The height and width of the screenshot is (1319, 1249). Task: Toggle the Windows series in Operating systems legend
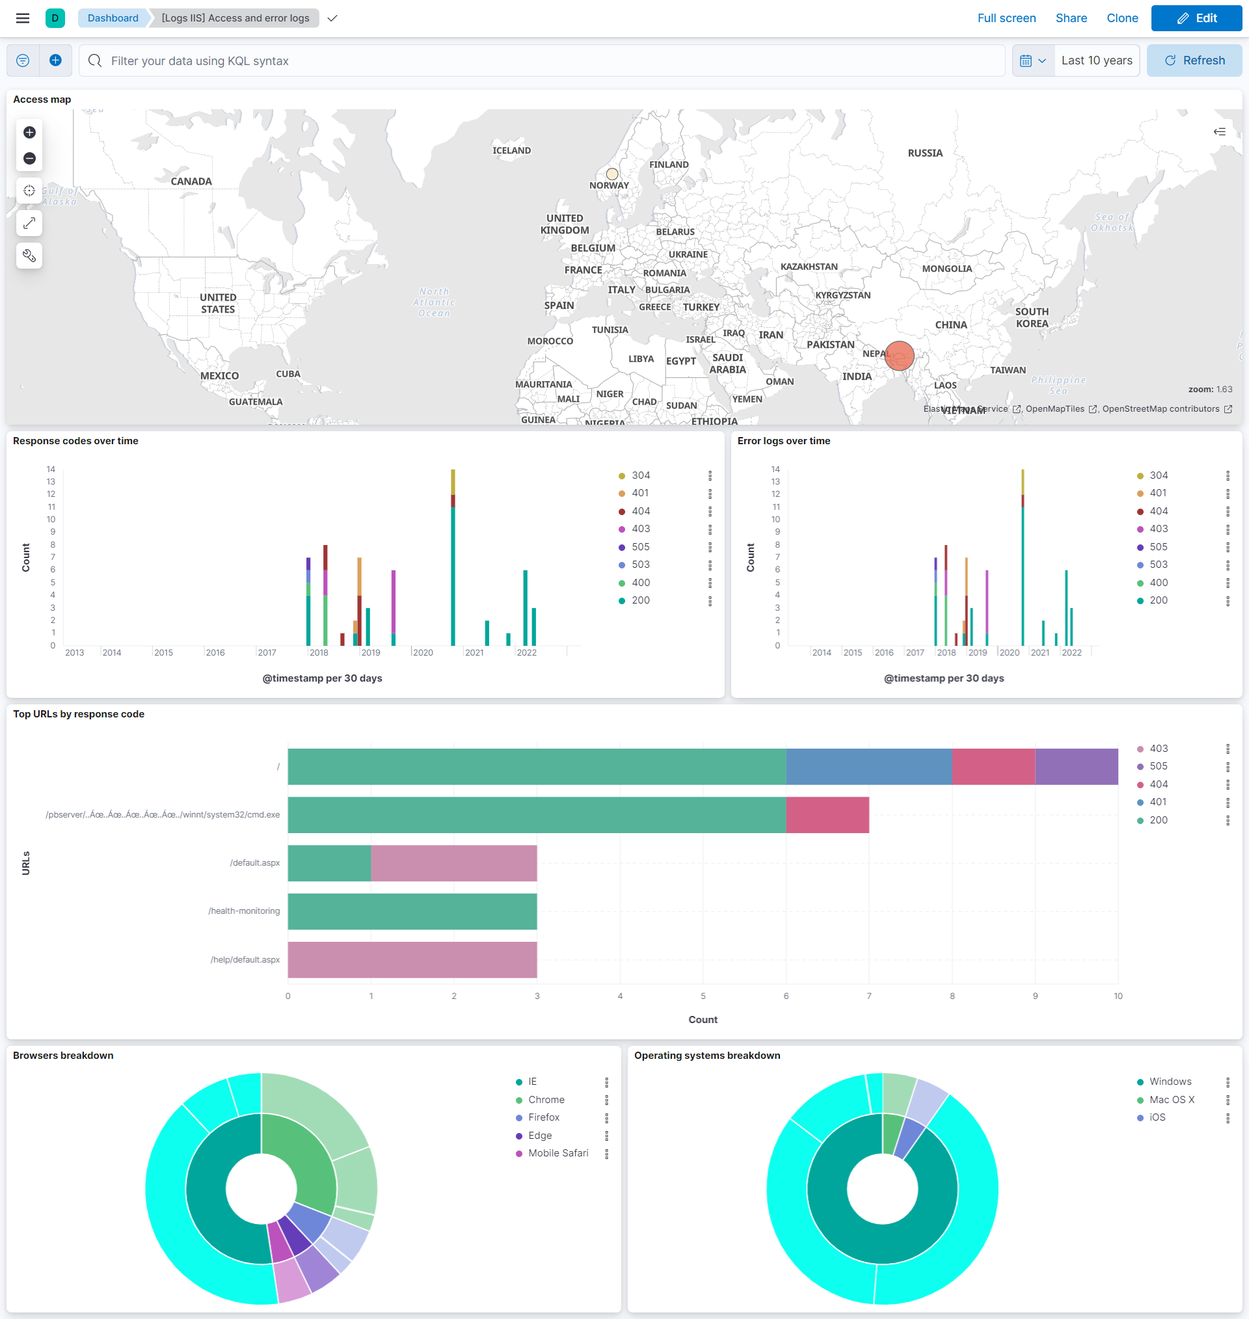[1170, 1082]
